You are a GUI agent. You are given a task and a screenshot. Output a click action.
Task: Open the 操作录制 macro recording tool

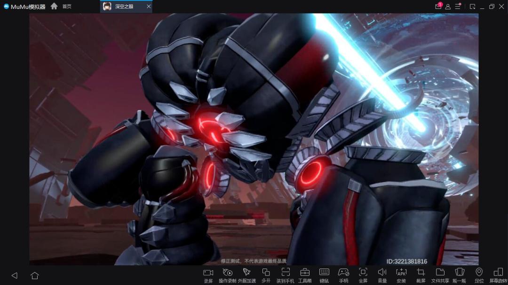[228, 275]
